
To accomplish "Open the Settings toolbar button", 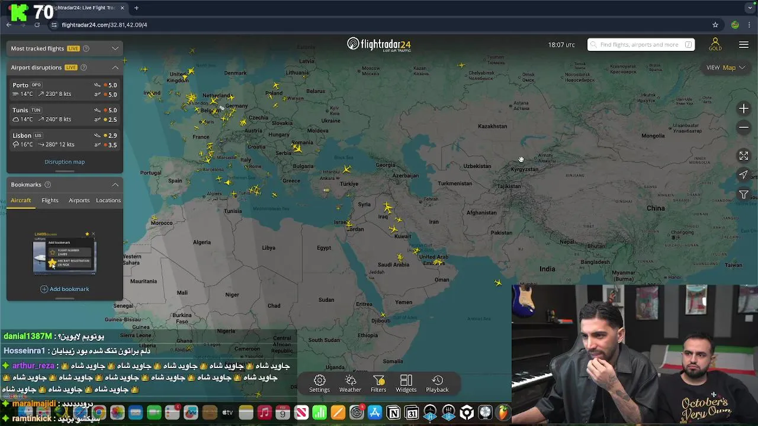I will pyautogui.click(x=319, y=383).
